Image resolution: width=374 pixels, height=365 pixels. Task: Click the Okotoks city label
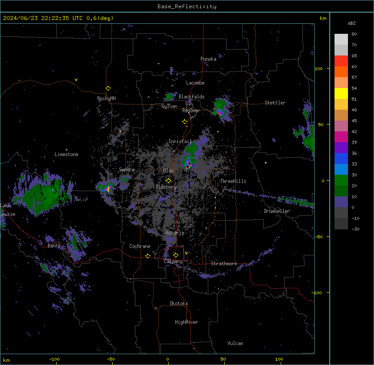coord(179,303)
